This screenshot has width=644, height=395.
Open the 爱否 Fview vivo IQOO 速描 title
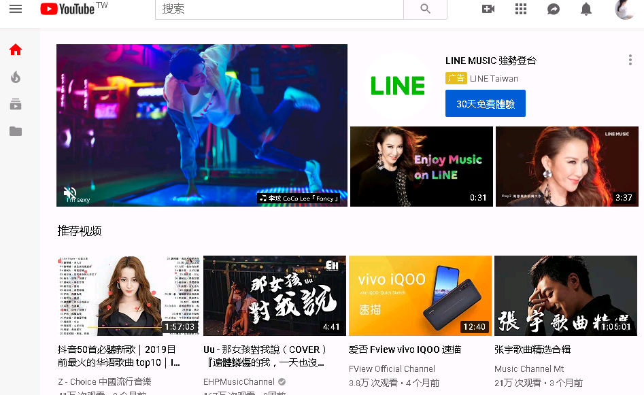pos(405,349)
